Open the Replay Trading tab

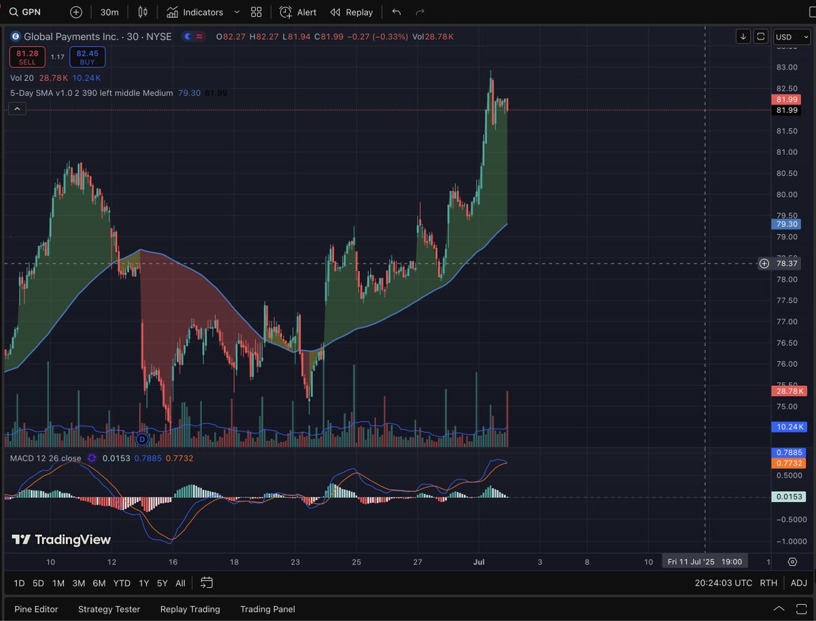point(190,609)
